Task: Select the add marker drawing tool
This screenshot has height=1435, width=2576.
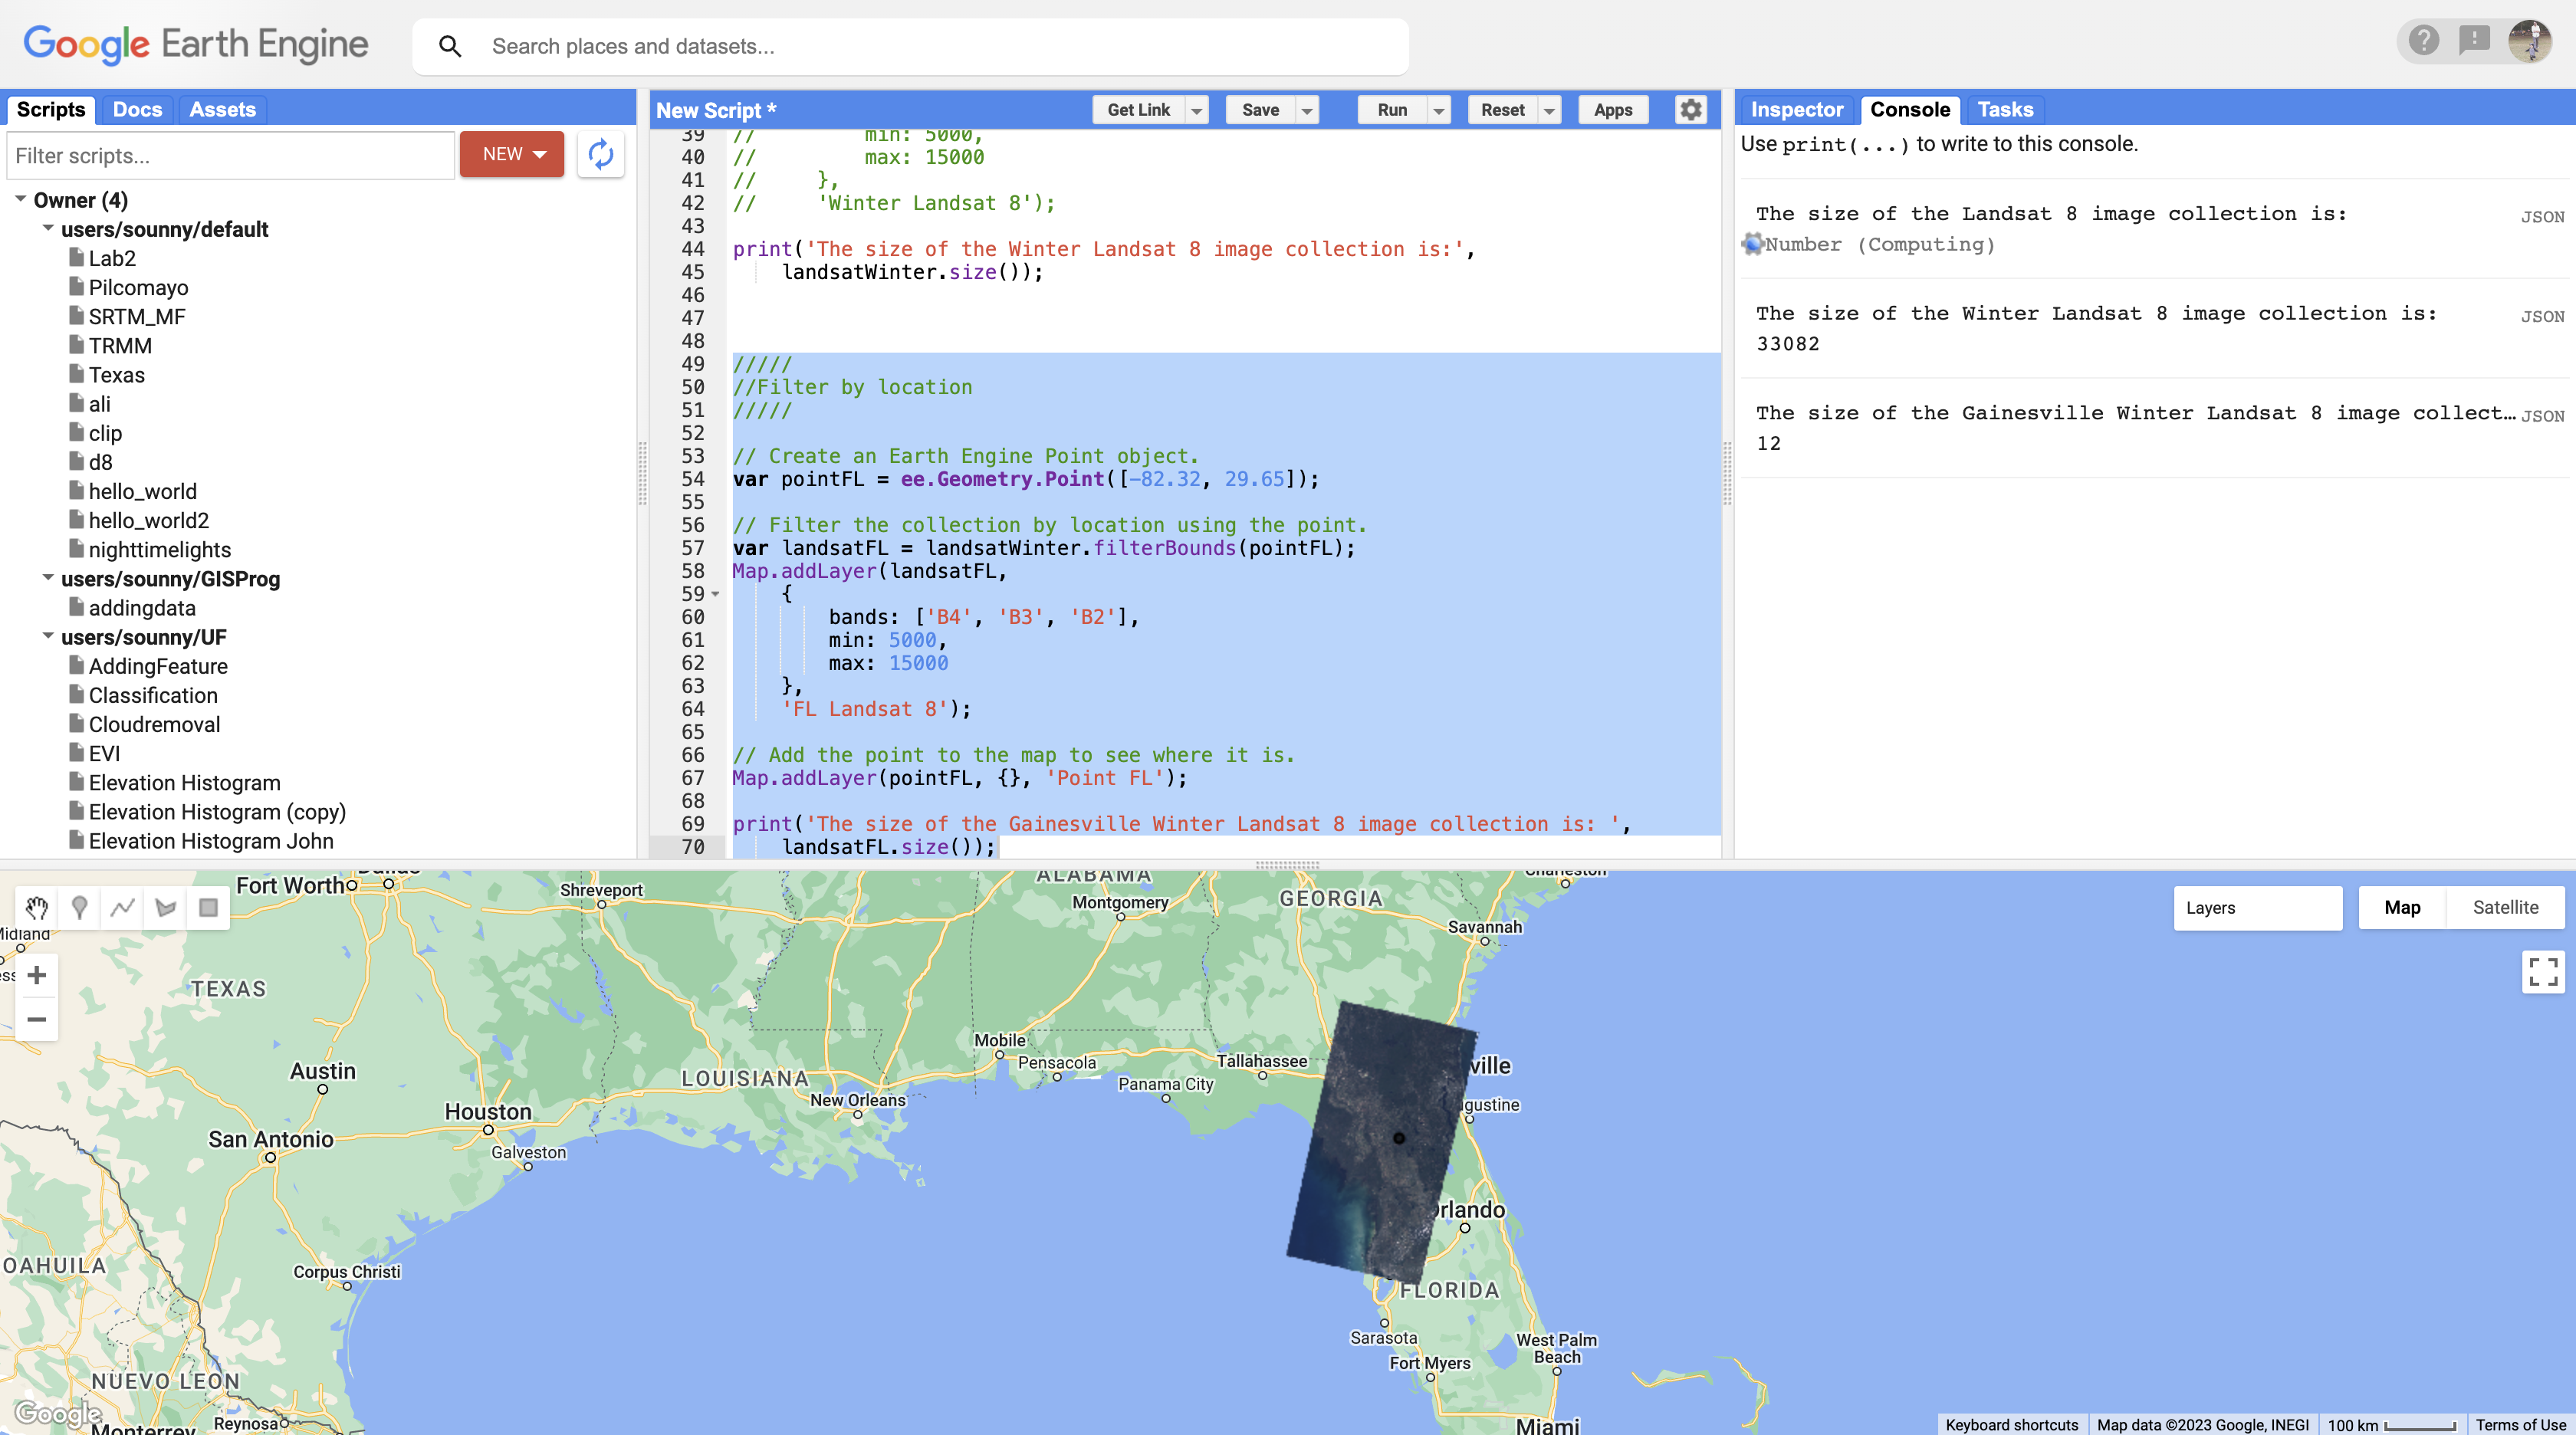Action: 80,908
